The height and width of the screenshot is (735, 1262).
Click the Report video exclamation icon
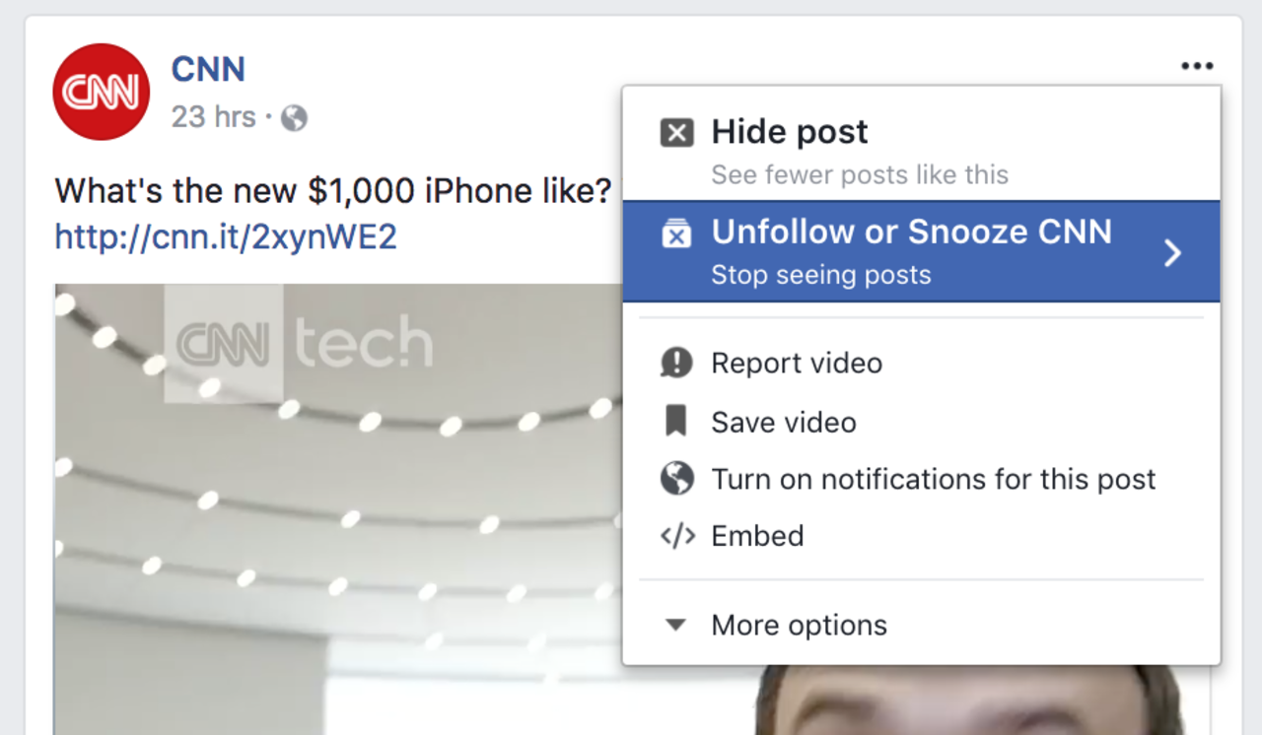pyautogui.click(x=676, y=363)
